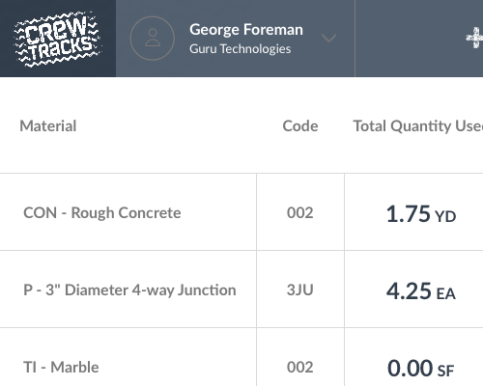Select the 0.00 SF quantity value

click(421, 369)
